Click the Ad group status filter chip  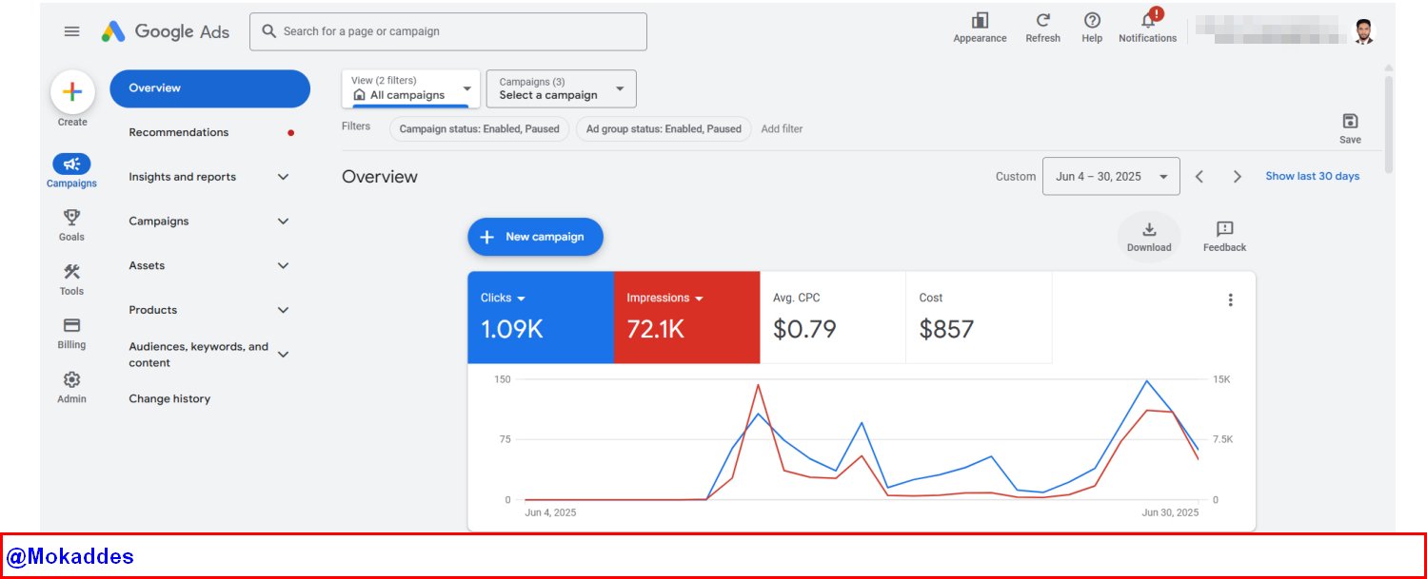click(x=664, y=129)
